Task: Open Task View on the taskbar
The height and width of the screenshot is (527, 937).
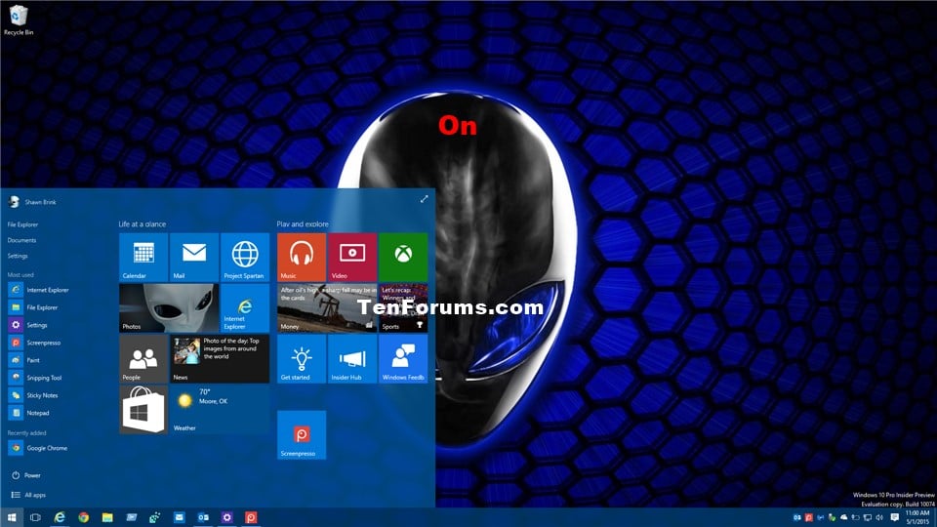Action: point(35,517)
